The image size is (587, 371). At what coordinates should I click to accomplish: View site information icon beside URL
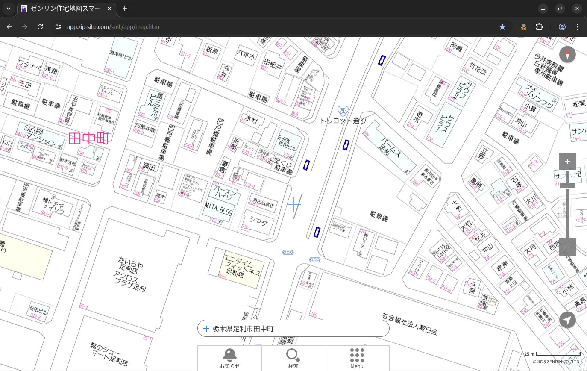click(59, 27)
